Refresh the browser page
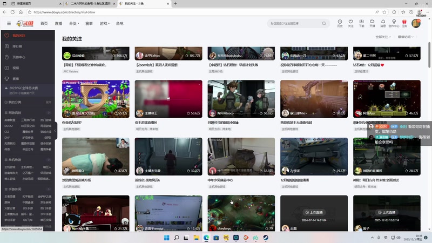The width and height of the screenshot is (432, 243). 12,12
